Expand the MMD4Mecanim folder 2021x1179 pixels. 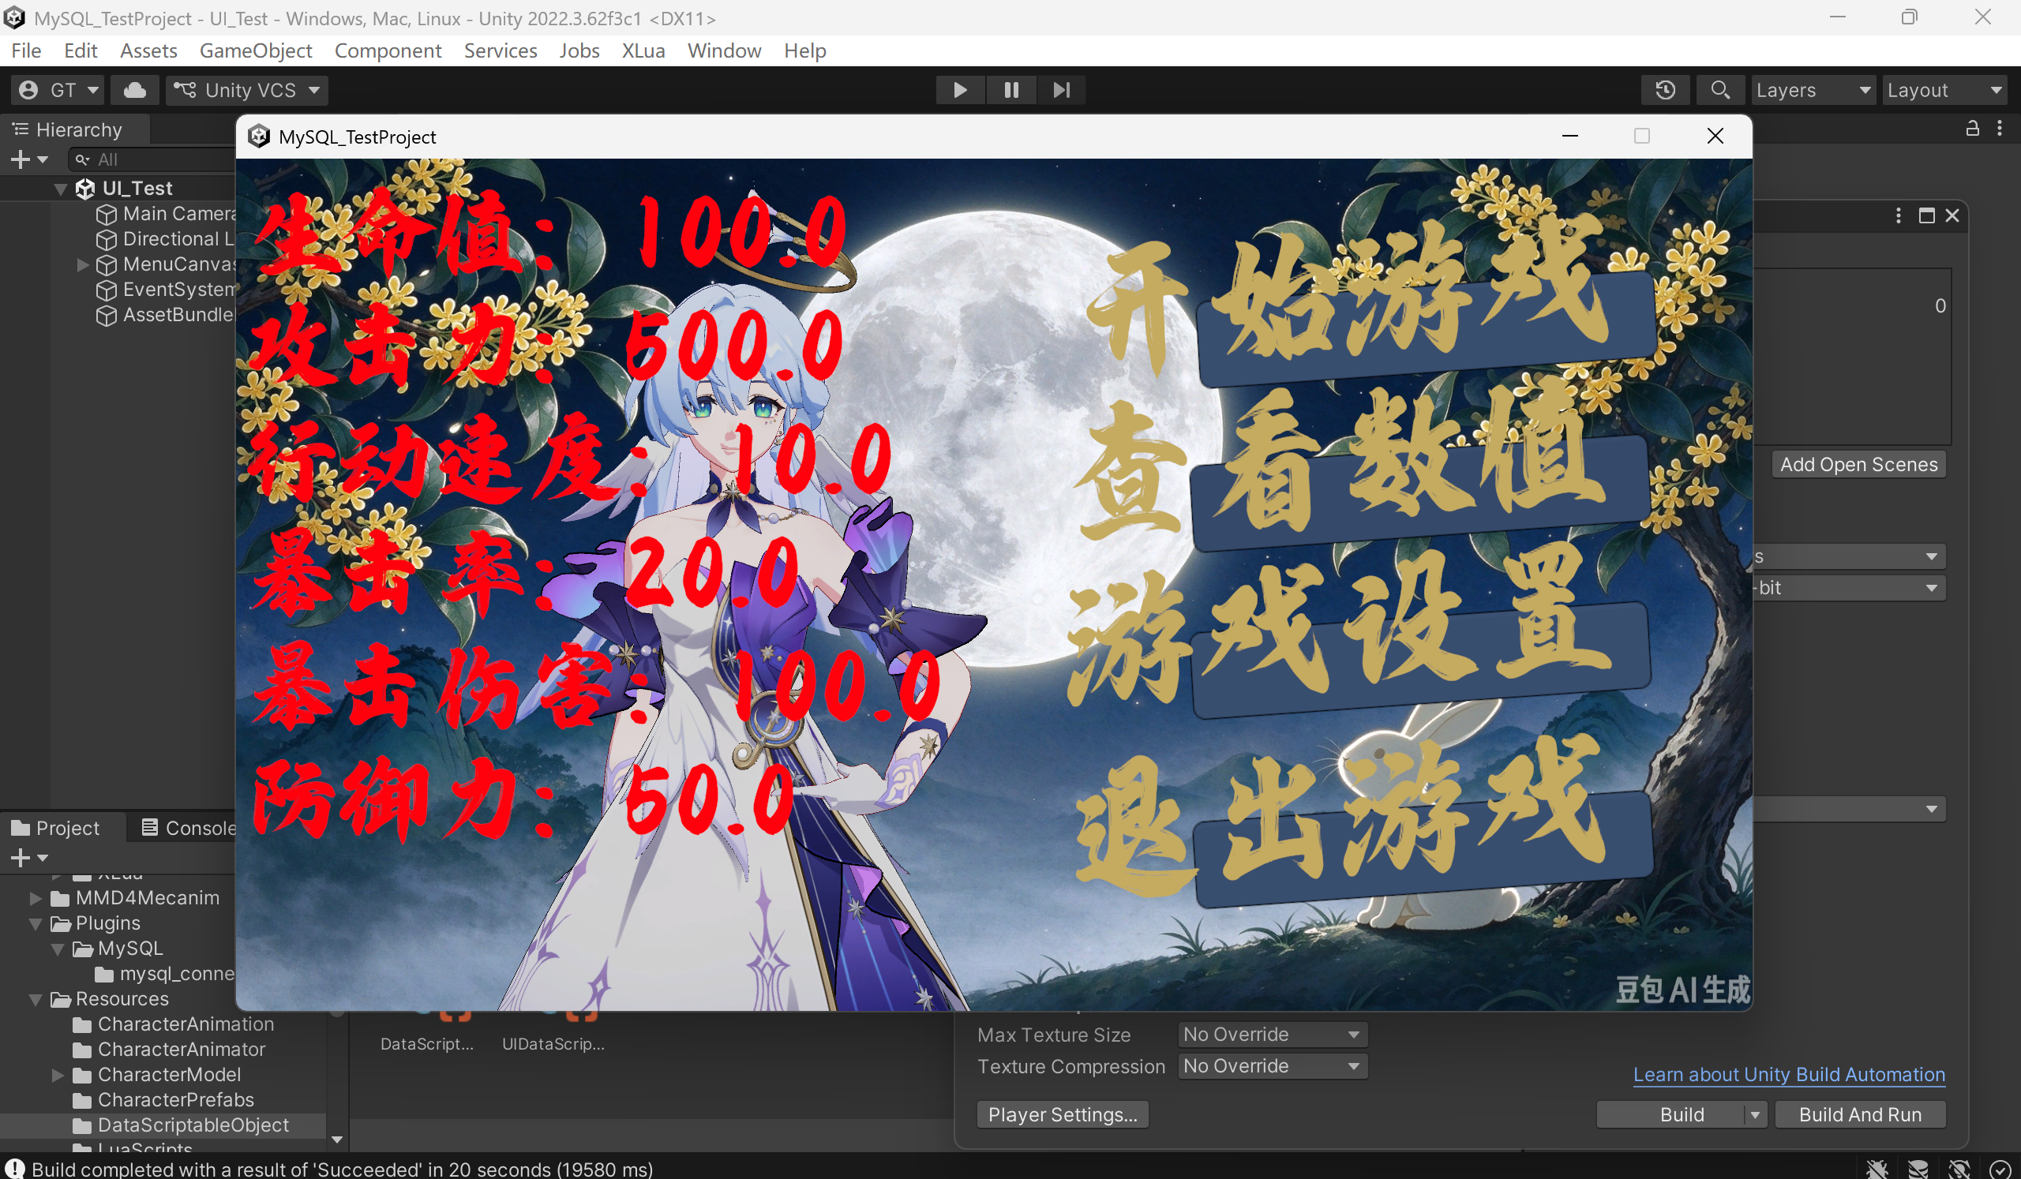tap(36, 898)
